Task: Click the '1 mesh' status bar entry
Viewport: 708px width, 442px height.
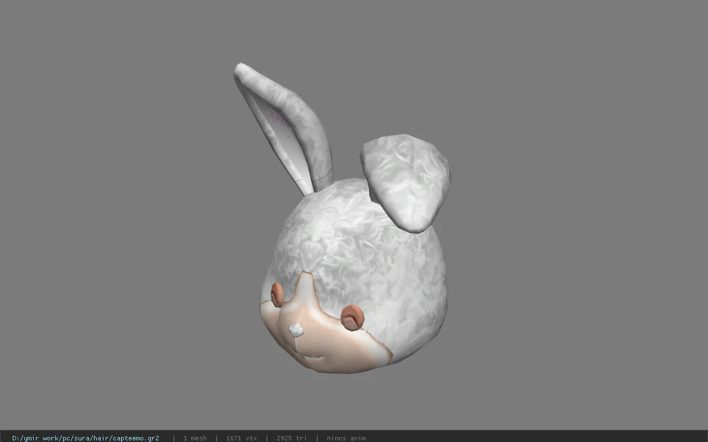Action: pyautogui.click(x=195, y=438)
